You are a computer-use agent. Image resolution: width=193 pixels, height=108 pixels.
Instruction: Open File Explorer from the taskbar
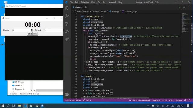(x=19, y=106)
